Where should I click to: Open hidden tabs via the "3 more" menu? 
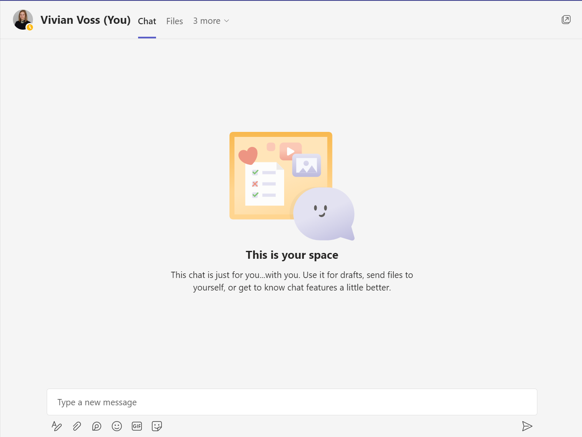click(x=207, y=20)
